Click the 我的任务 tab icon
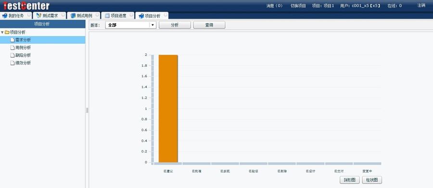 4,16
